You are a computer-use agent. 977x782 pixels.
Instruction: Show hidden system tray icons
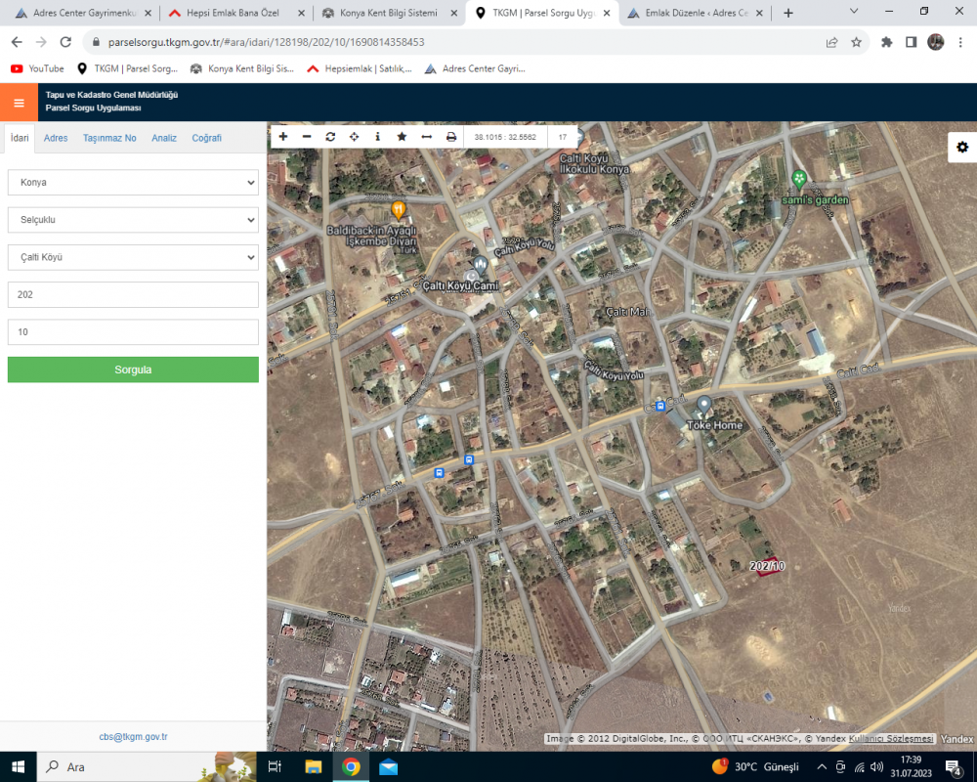[822, 767]
